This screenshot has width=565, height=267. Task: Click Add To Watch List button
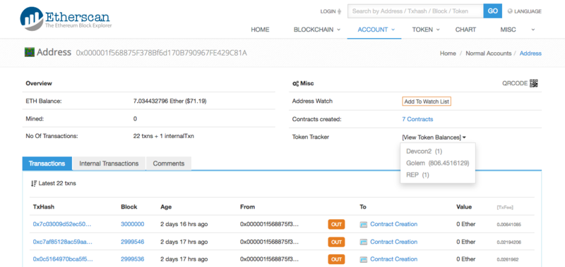point(427,101)
